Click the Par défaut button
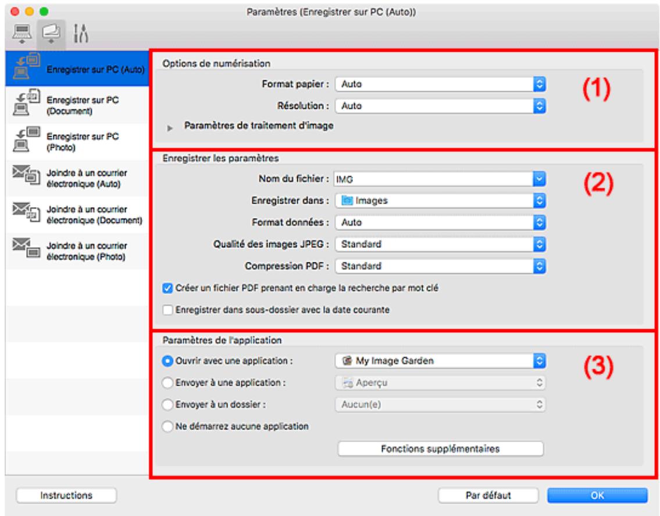This screenshot has height=516, width=660. tap(488, 496)
